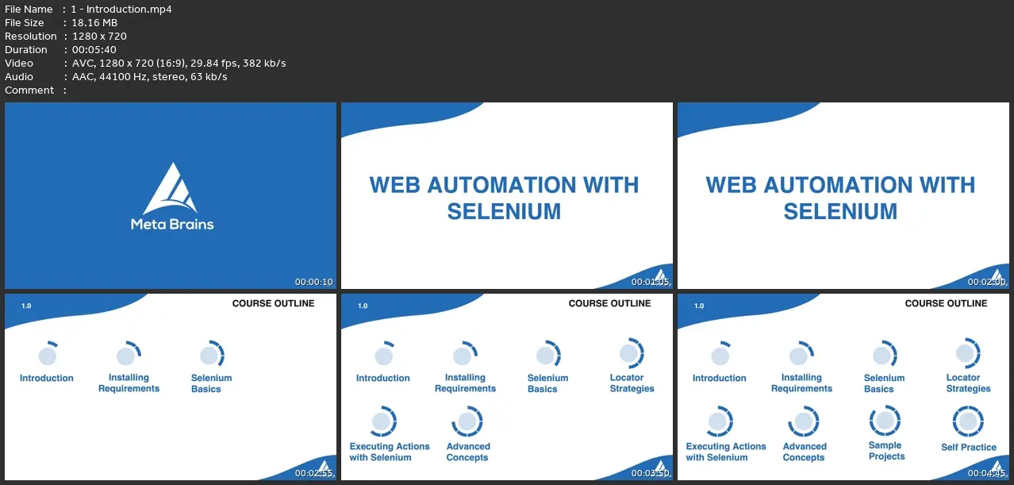Click the 00:04:45 timestamp
The height and width of the screenshot is (485, 1014).
(987, 473)
